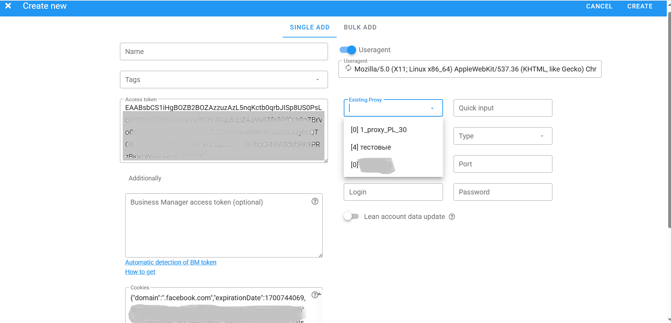
Task: Collapse the Existing Proxy dropdown arrow
Action: (x=432, y=108)
